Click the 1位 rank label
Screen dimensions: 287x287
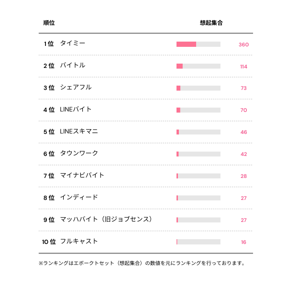[x=49, y=44]
